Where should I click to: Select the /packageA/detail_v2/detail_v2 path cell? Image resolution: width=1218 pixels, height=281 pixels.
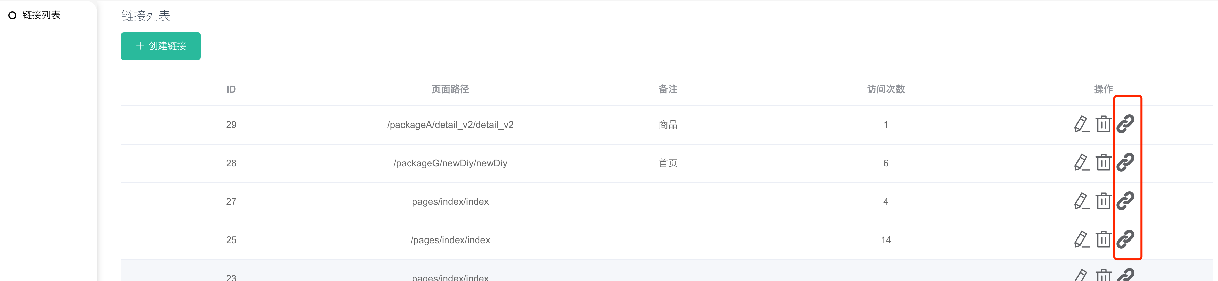tap(450, 125)
